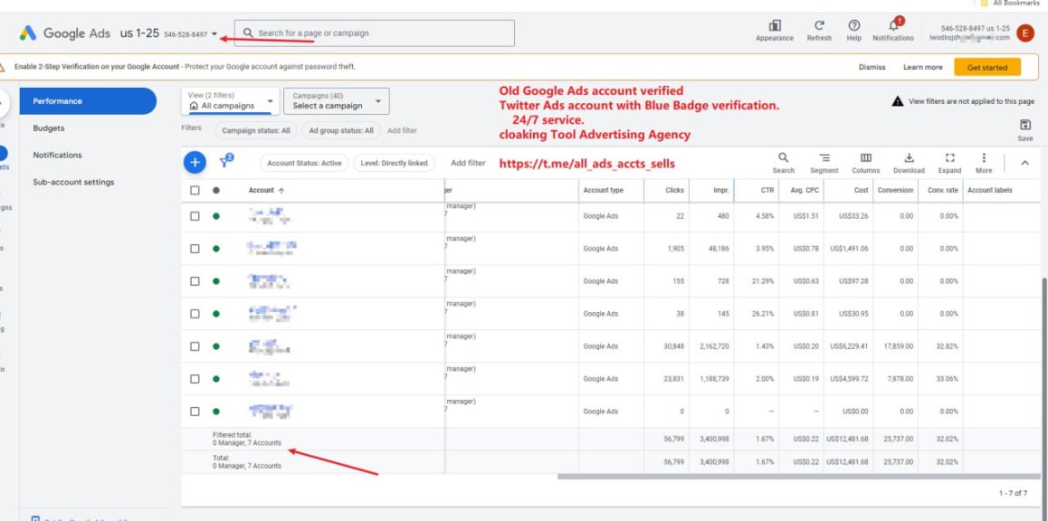
Task: Click the Get started button
Action: click(x=987, y=68)
